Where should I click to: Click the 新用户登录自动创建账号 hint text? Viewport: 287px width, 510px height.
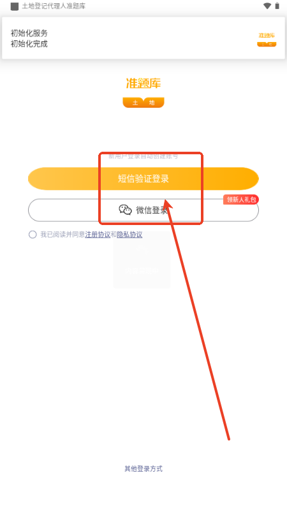(x=143, y=156)
